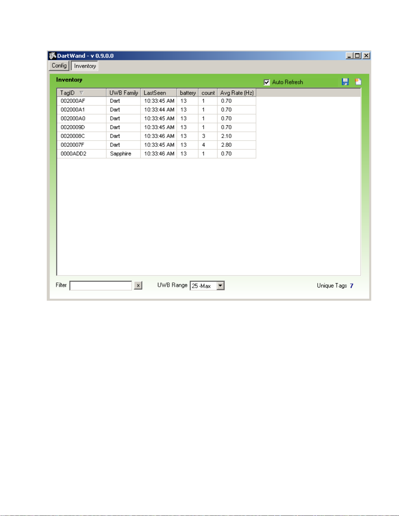Select tag row 0020009D
The width and height of the screenshot is (399, 516).
pos(157,127)
